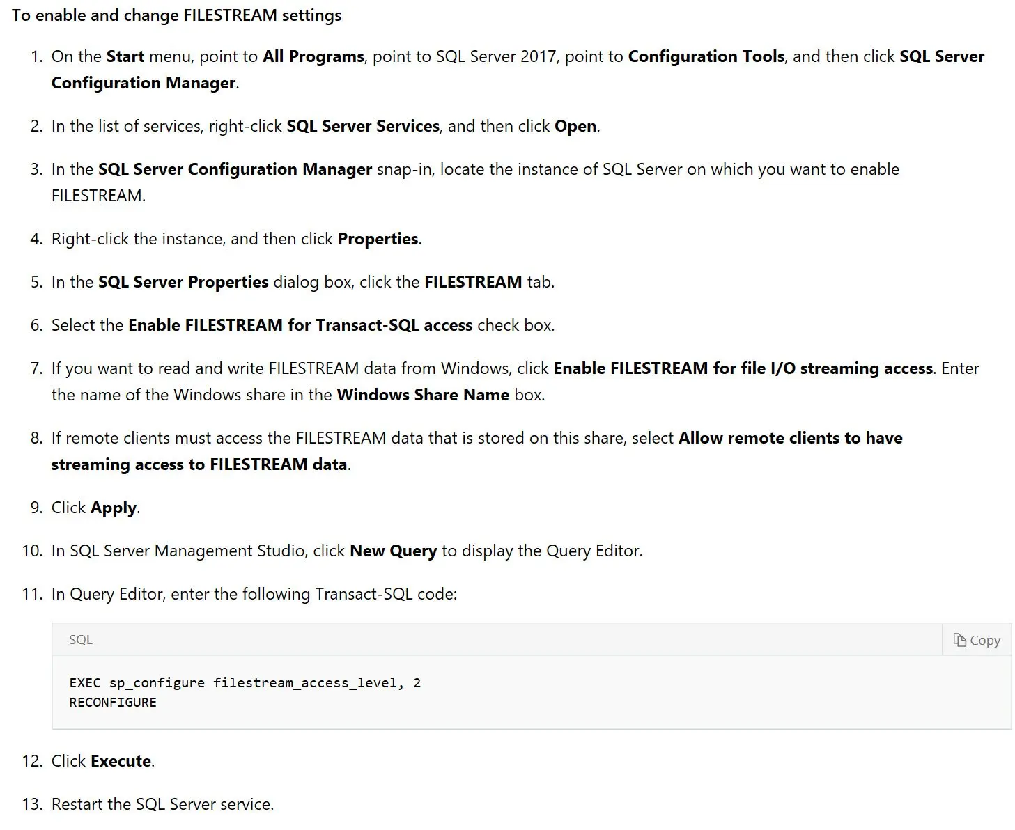This screenshot has height=830, width=1015.
Task: Click the code line "EXEC sp_configure filestream_access_level, 2"
Action: coord(245,682)
